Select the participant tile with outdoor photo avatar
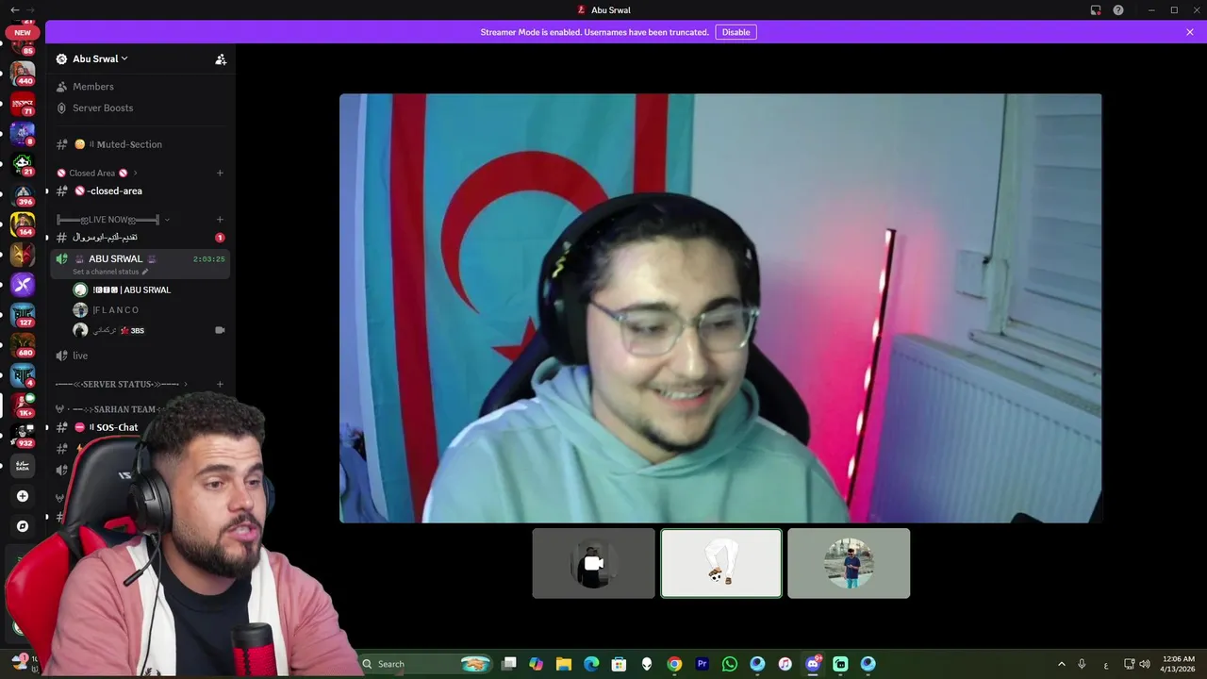1207x679 pixels. 849,563
